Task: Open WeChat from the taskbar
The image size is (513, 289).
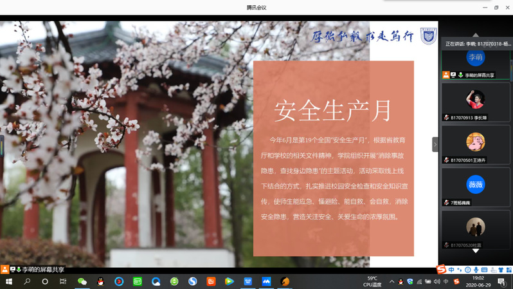Action: pyautogui.click(x=82, y=281)
